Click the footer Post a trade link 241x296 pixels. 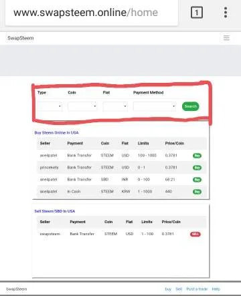click(x=197, y=289)
